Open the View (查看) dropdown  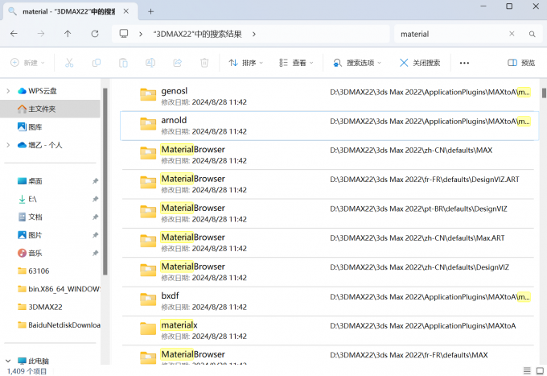[296, 63]
